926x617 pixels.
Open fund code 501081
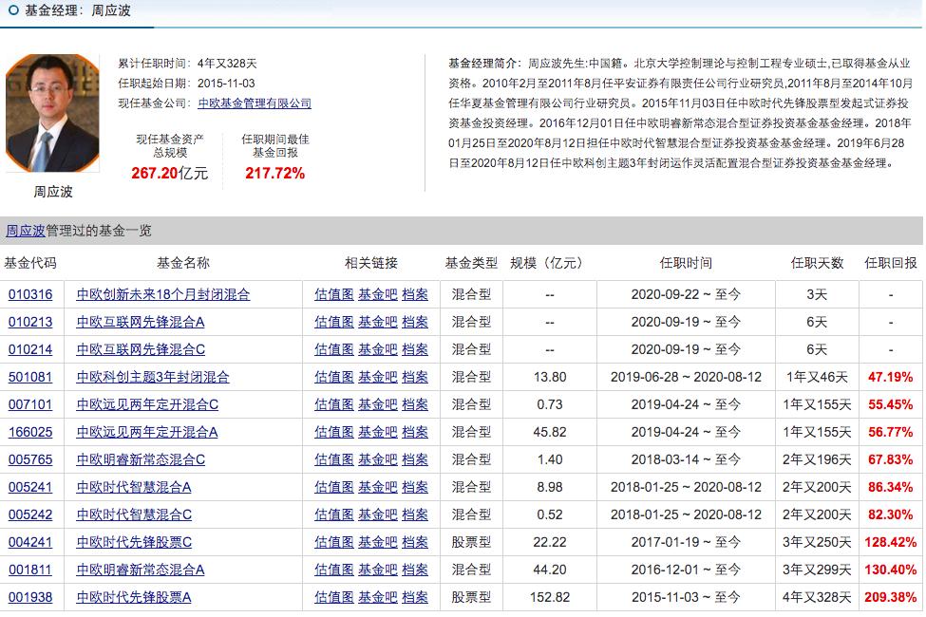coord(30,377)
